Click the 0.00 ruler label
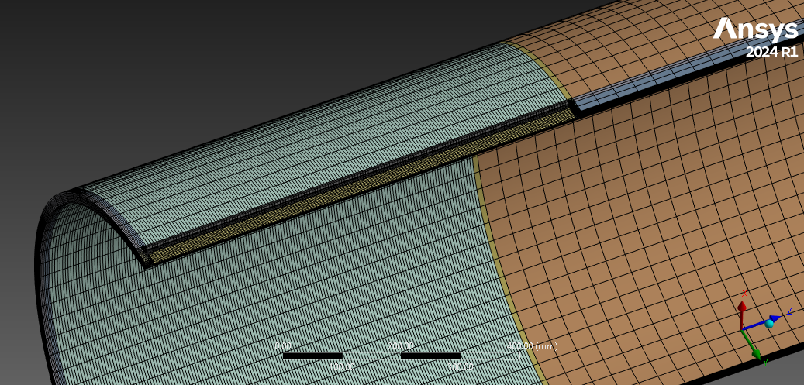Screen dimensions: 804x385 (283, 346)
